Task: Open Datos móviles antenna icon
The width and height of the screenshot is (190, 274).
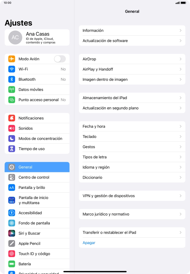Action: [x=12, y=89]
